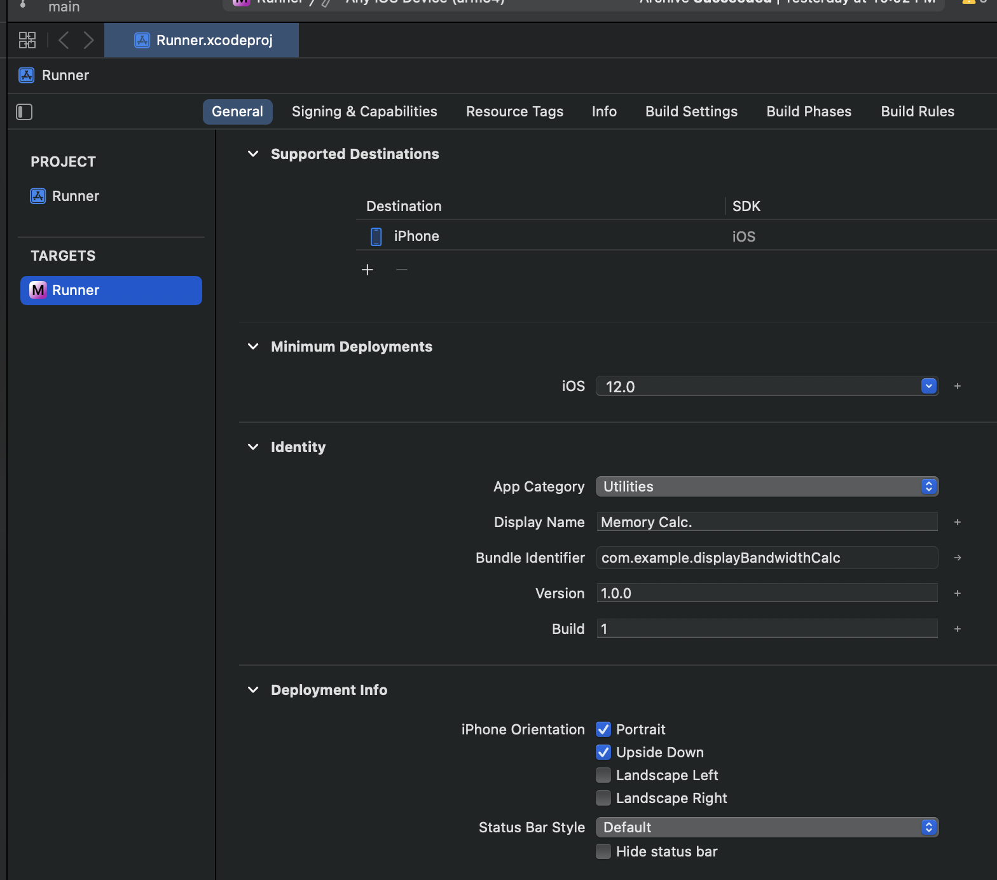Viewport: 997px width, 880px height.
Task: Click the arrow beside Bundle Identifier
Action: 958,558
